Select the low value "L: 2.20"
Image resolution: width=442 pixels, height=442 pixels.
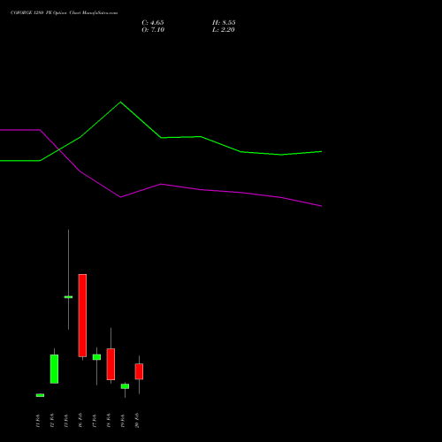(224, 30)
